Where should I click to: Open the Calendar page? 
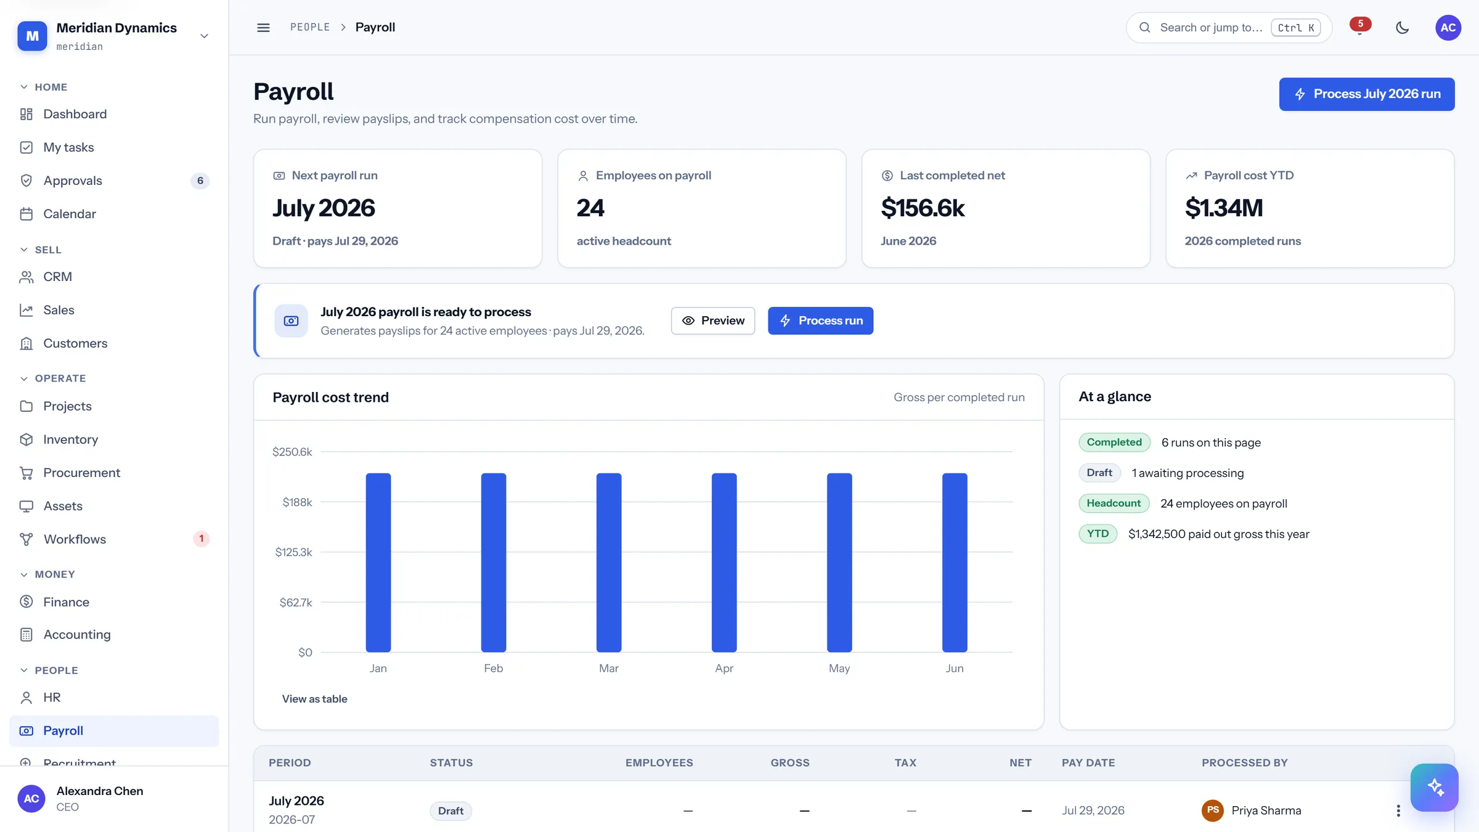pyautogui.click(x=114, y=214)
